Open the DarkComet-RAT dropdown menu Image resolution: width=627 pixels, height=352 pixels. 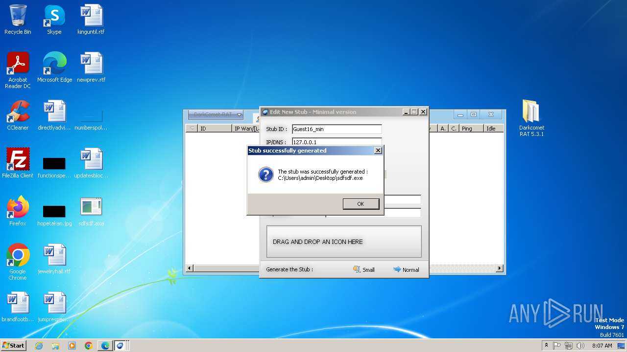[216, 114]
